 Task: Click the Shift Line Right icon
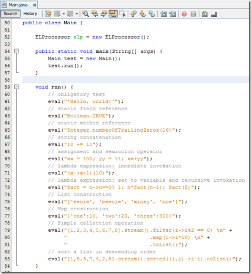173,14
